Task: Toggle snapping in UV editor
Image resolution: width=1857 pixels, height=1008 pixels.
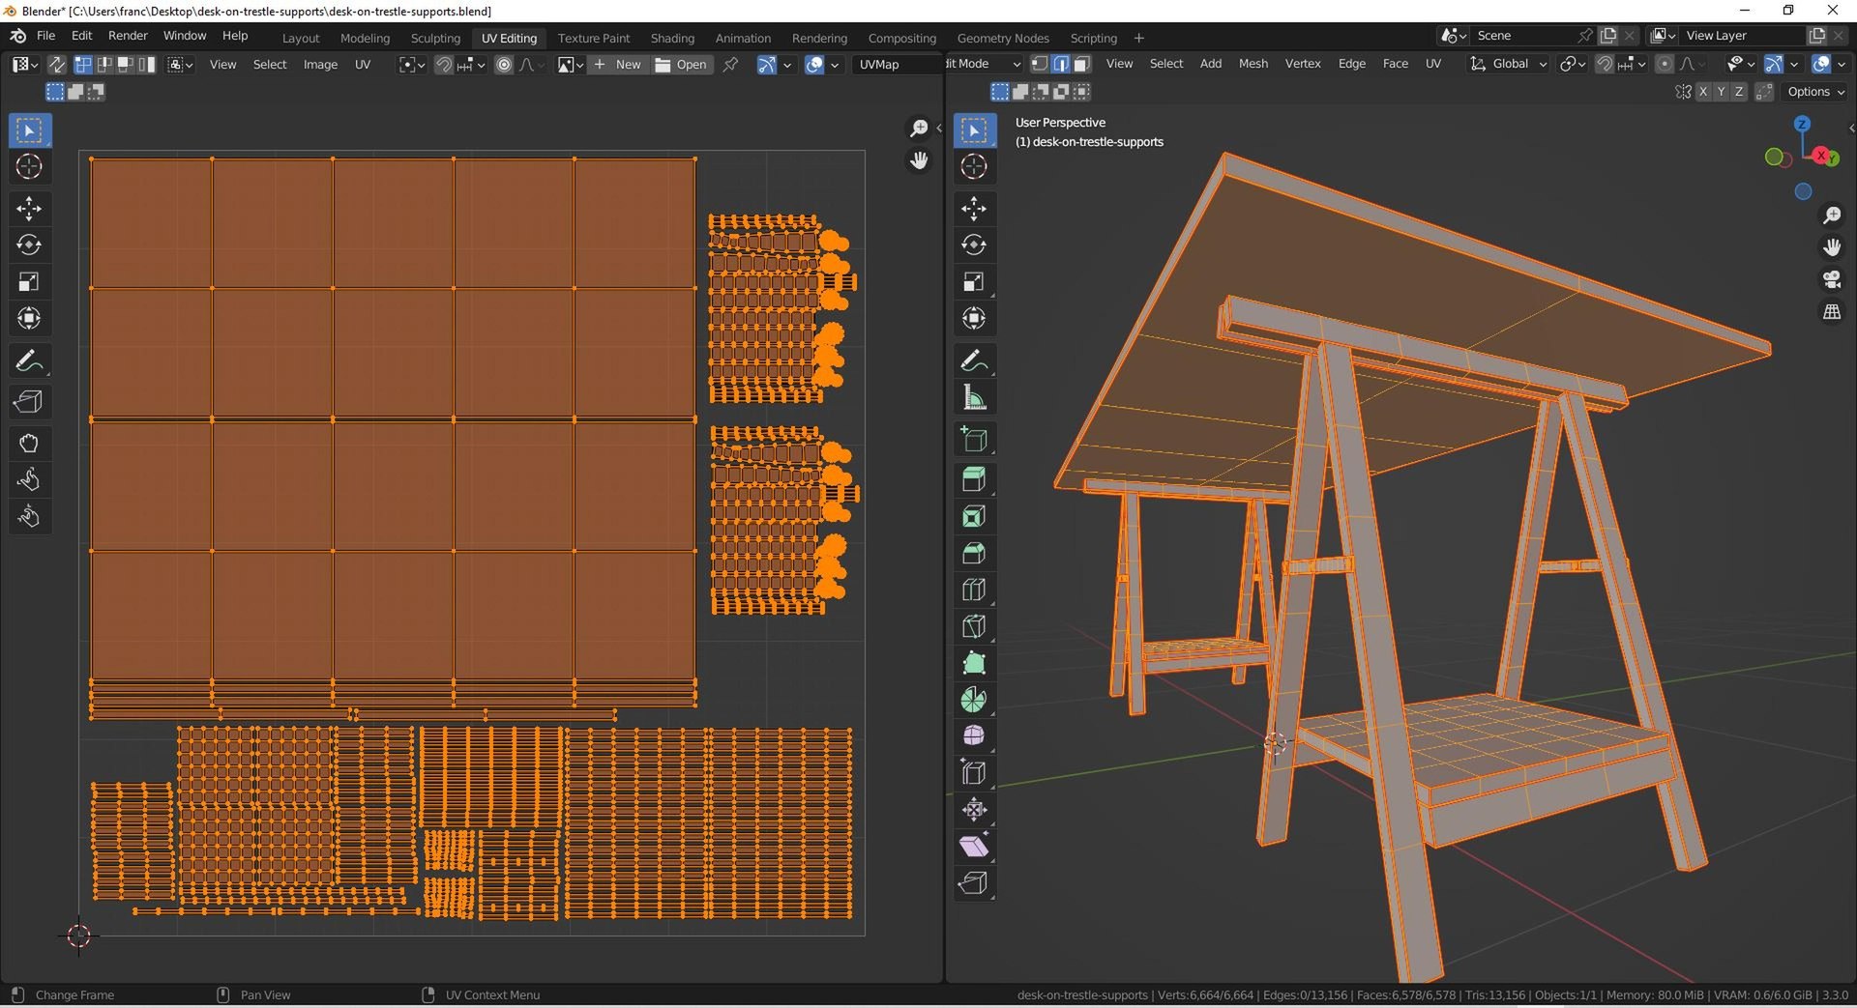Action: pyautogui.click(x=443, y=65)
